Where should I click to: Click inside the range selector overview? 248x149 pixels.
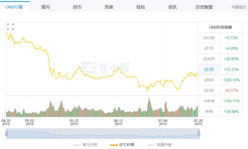tap(103, 133)
